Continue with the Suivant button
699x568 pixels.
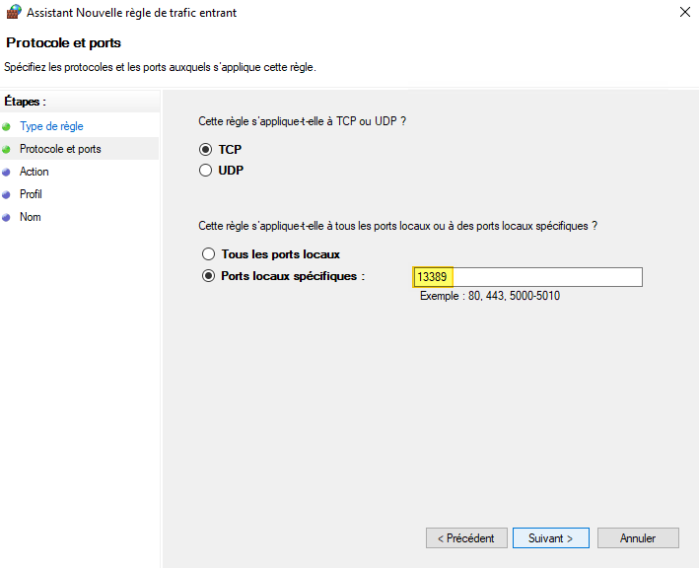click(x=550, y=538)
